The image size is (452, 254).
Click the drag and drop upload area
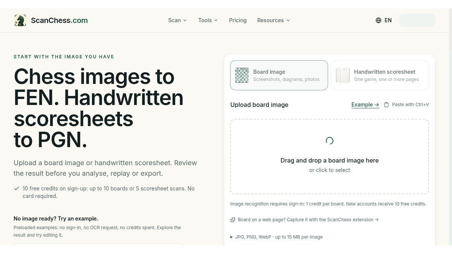click(x=330, y=157)
